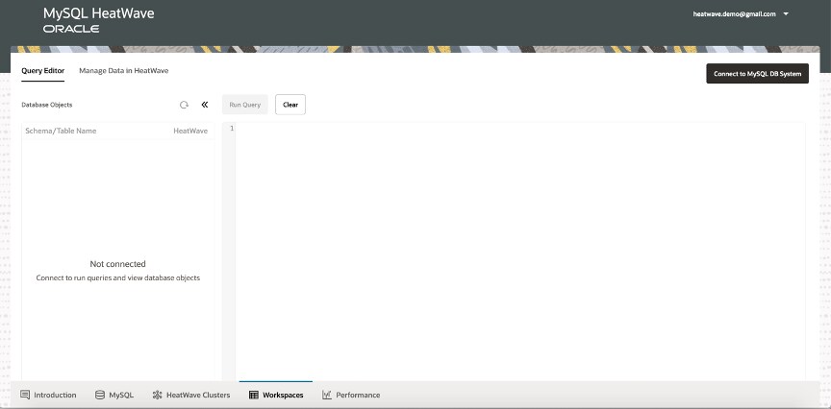Click the heatwave.demo@gmail.com account email
This screenshot has width=831, height=409.
pos(734,14)
